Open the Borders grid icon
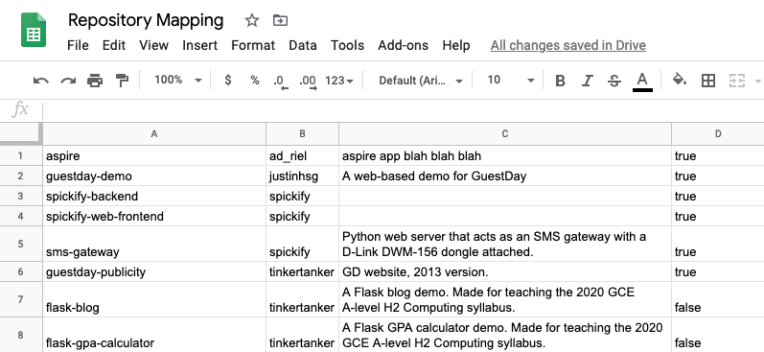Viewport: 764px width, 352px height. click(x=708, y=81)
